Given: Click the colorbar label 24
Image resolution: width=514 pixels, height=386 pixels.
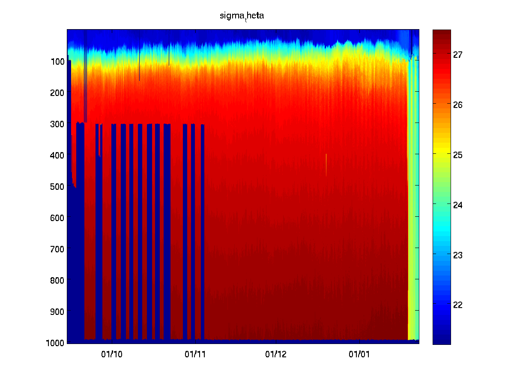Looking at the screenshot, I should coord(457,205).
